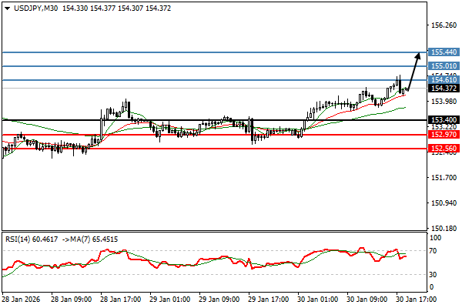
Task: Click the 155.440 blue price label
Action: point(444,52)
